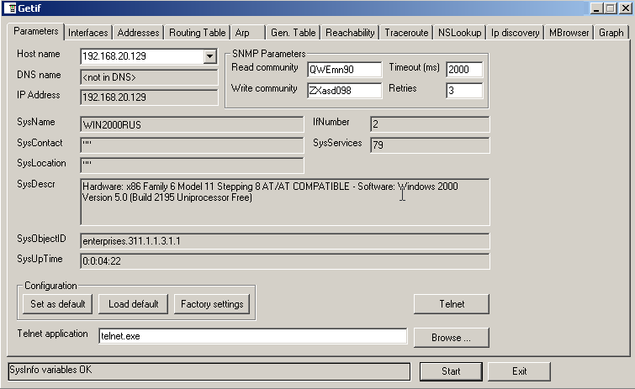The width and height of the screenshot is (635, 389).
Task: Click the Write community text box
Action: pos(344,90)
